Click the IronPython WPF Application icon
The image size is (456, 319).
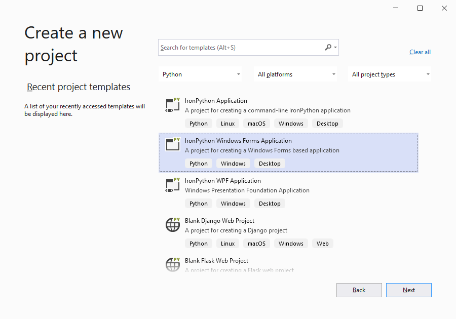point(172,185)
